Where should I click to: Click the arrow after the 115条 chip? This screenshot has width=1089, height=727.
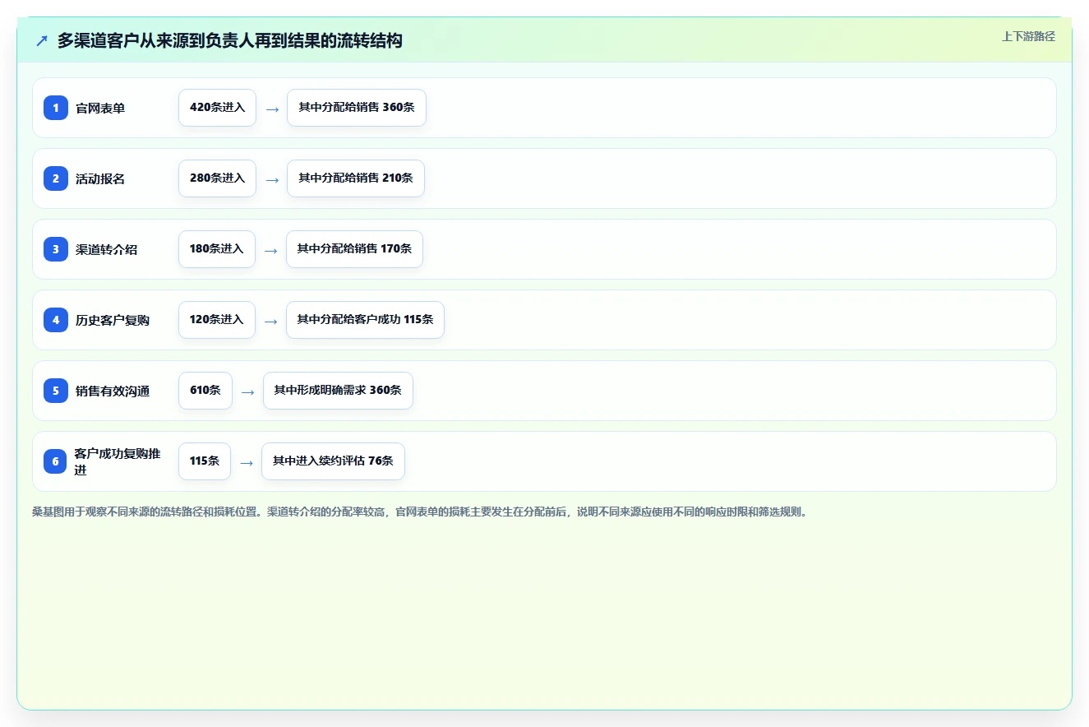(x=247, y=462)
